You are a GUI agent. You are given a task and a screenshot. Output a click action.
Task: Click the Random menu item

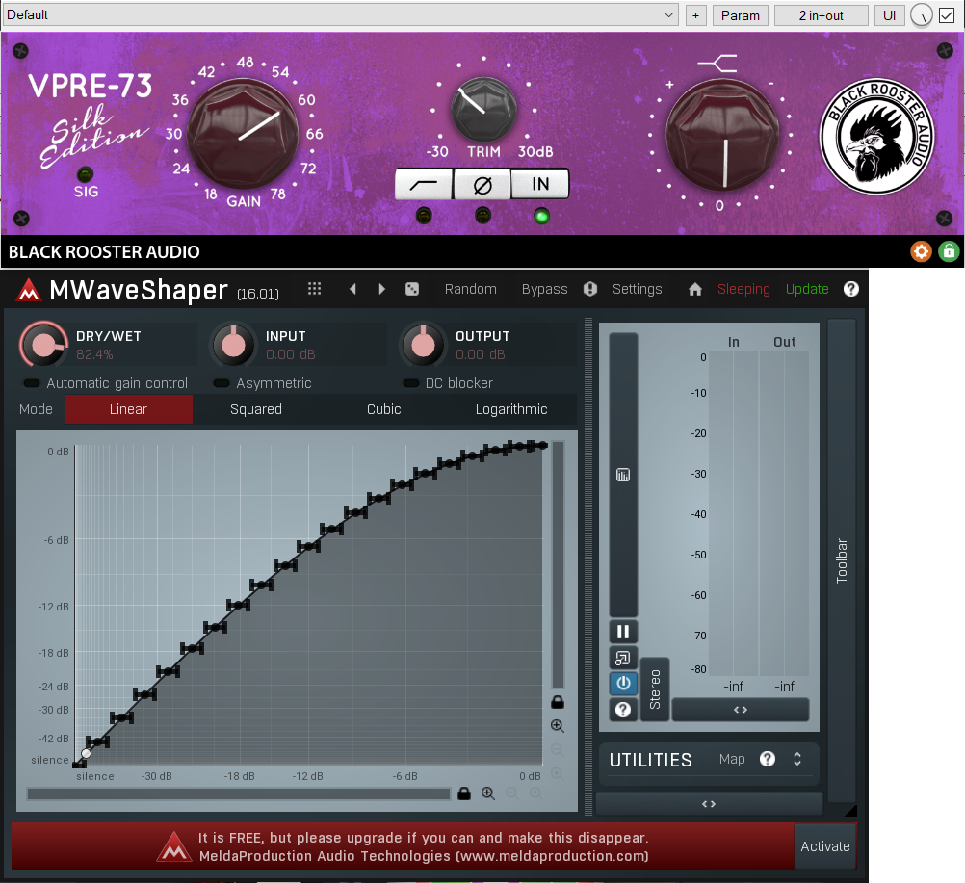point(470,289)
